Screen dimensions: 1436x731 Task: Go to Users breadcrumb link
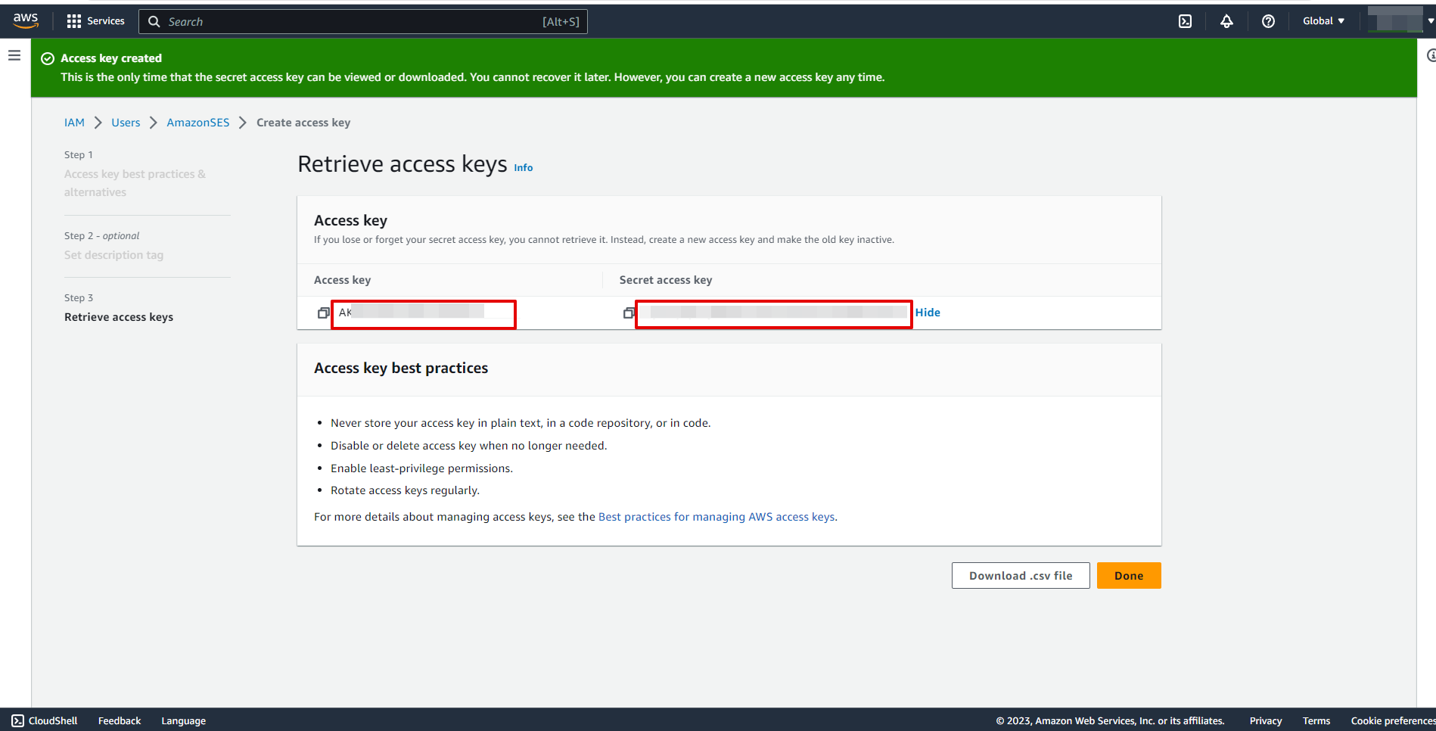(x=126, y=123)
